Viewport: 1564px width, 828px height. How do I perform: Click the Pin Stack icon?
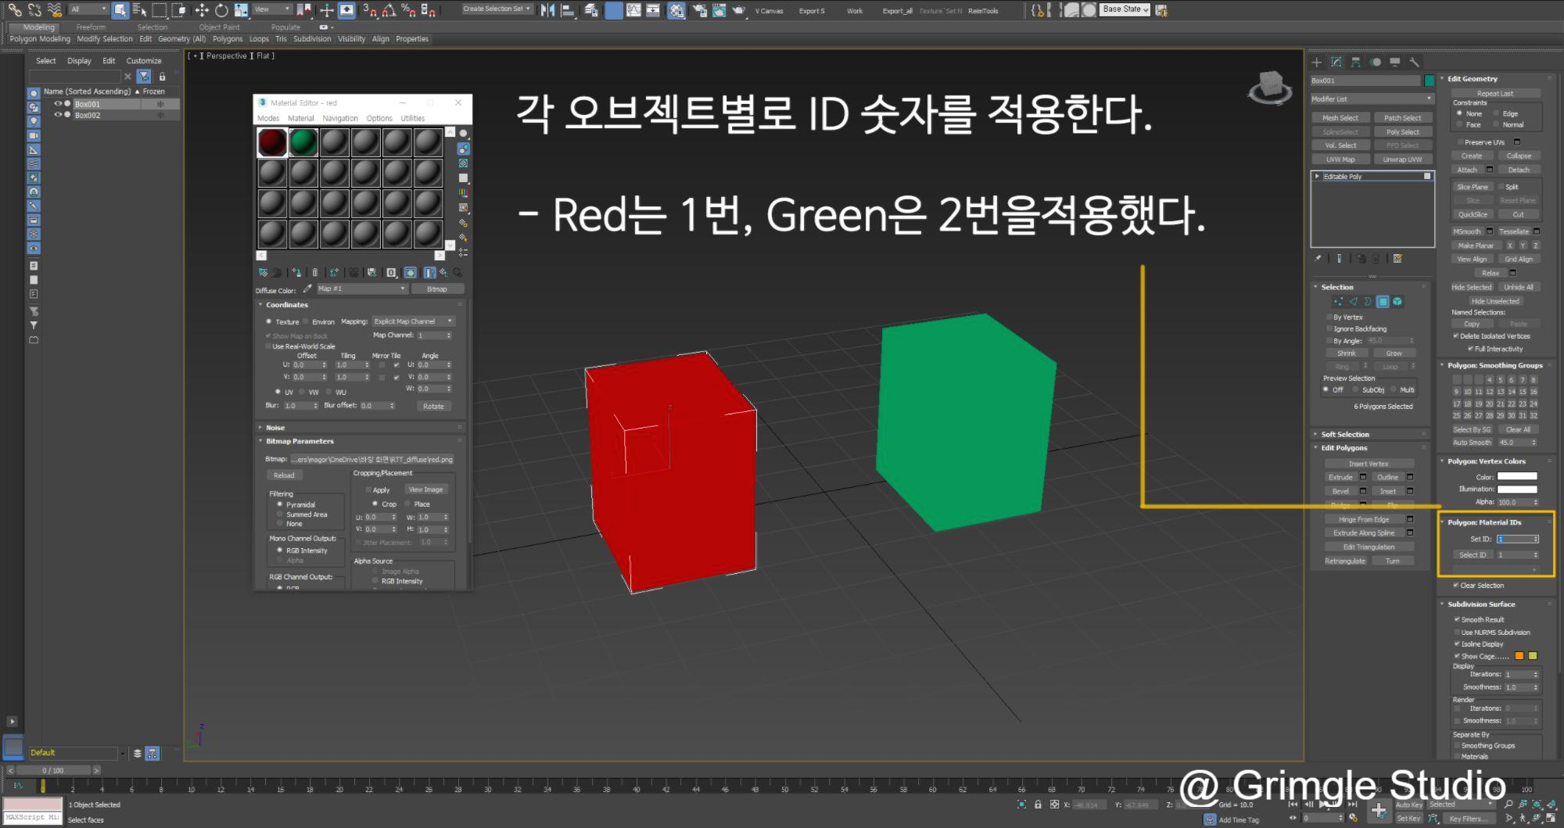pos(1318,258)
